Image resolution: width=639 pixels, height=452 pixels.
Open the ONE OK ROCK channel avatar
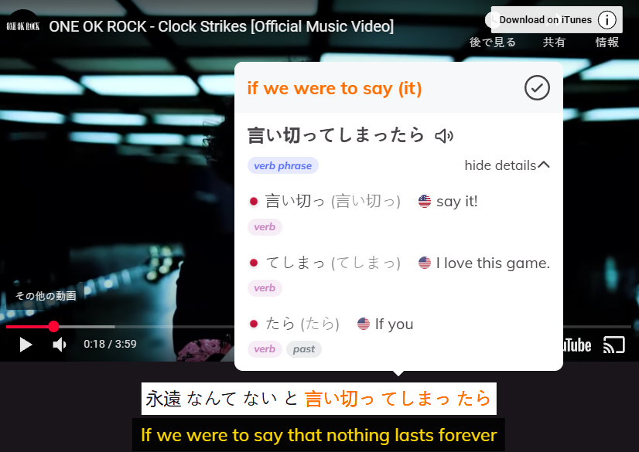point(23,26)
